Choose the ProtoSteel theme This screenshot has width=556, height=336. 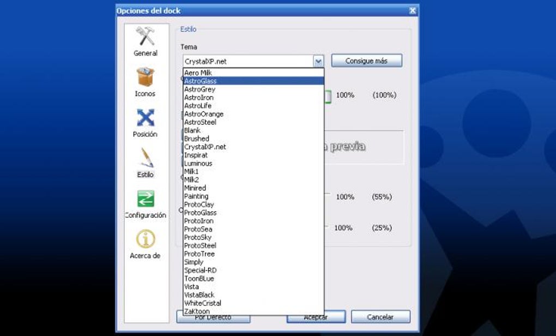pyautogui.click(x=253, y=245)
